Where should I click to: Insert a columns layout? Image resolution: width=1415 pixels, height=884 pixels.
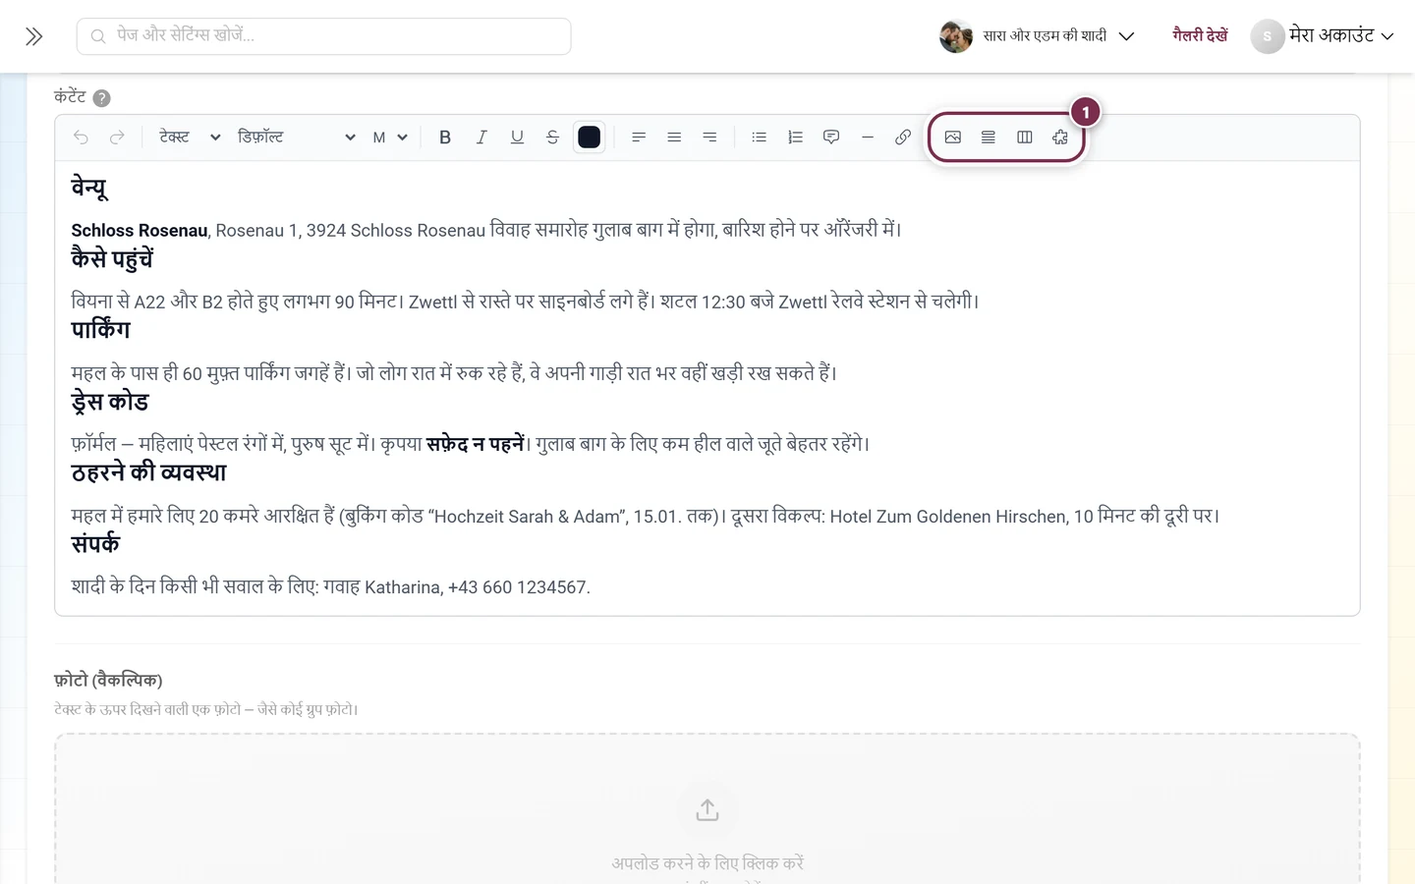(x=1025, y=138)
